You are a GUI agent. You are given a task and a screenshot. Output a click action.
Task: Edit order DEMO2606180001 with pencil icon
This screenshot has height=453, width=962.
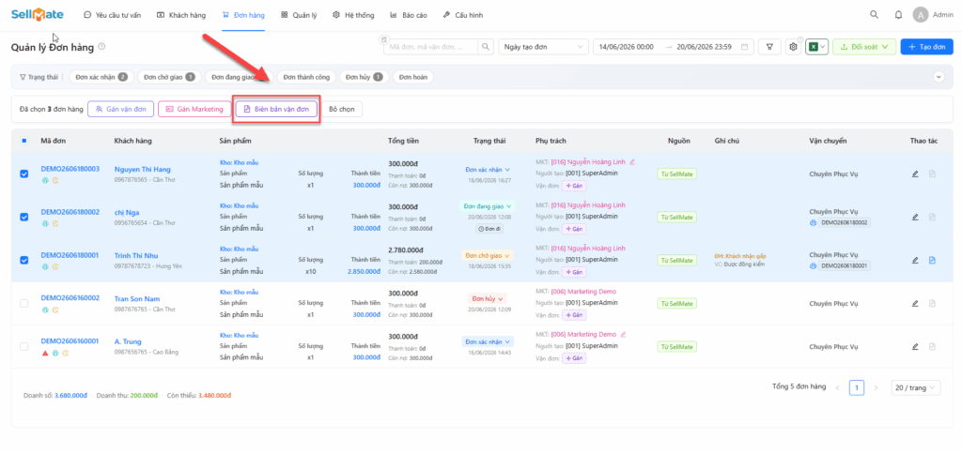(915, 260)
